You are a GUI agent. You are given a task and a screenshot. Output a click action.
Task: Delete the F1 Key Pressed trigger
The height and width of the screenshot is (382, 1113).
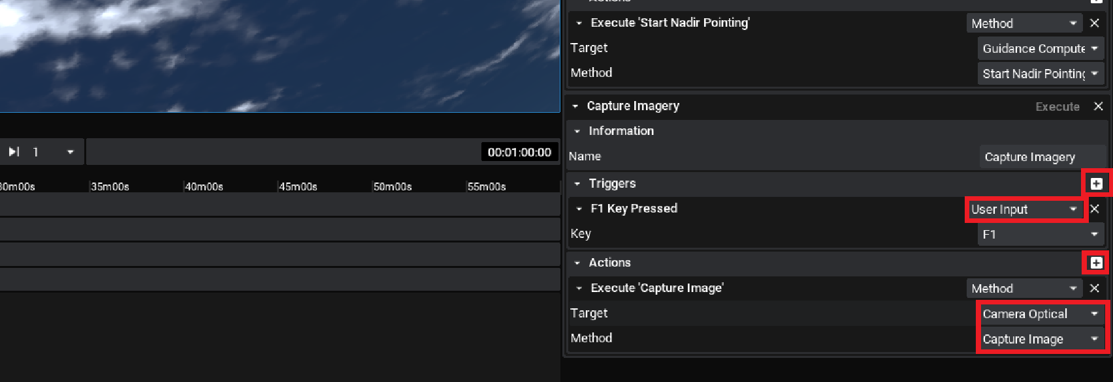tap(1095, 209)
